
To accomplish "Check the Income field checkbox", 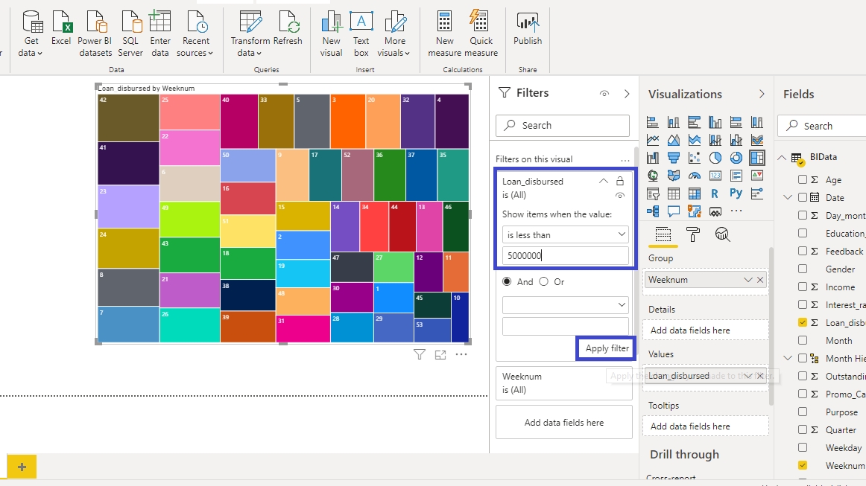I will [x=803, y=287].
